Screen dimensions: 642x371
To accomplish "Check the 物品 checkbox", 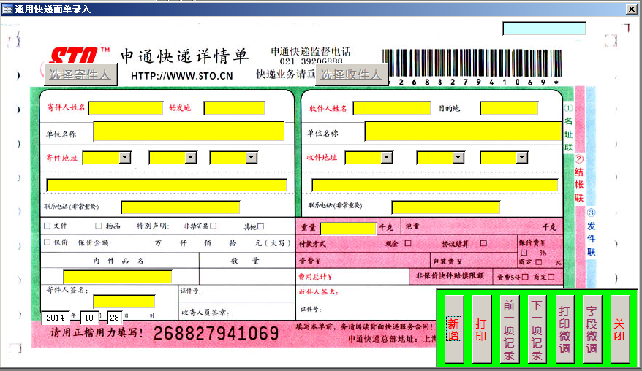I will pos(98,226).
